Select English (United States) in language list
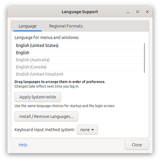The height and width of the screenshot is (161, 160). pyautogui.click(x=79, y=46)
